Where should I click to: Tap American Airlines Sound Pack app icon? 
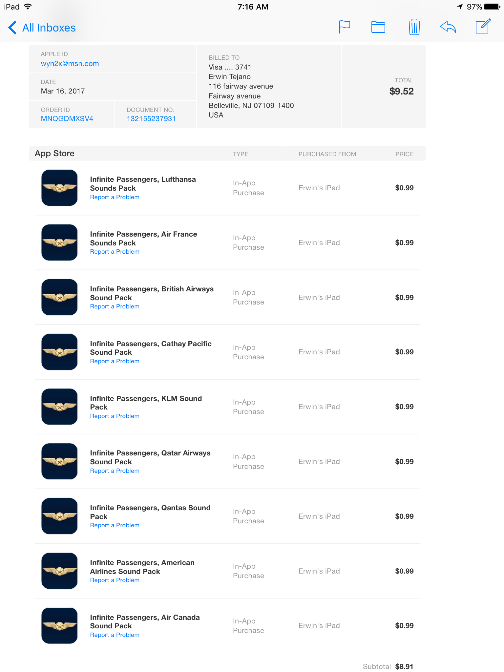point(59,571)
